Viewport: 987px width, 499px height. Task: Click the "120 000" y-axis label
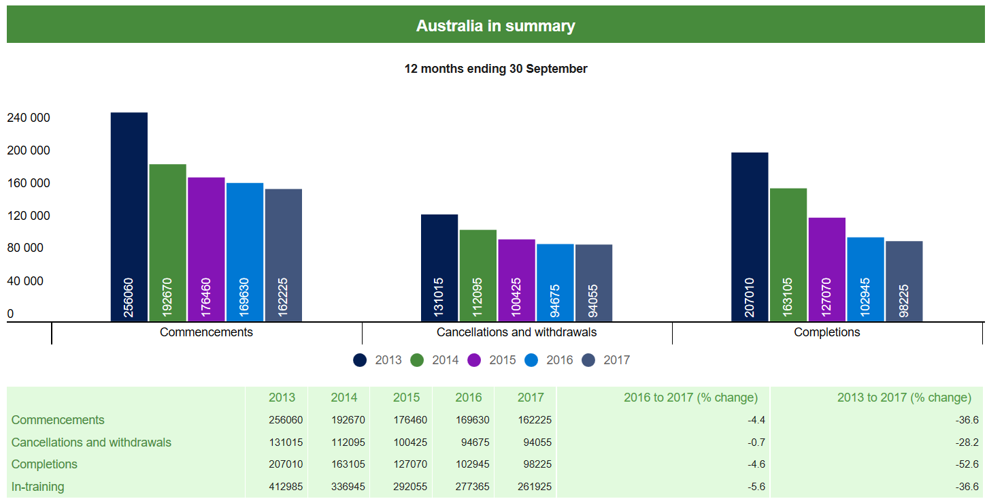(29, 216)
